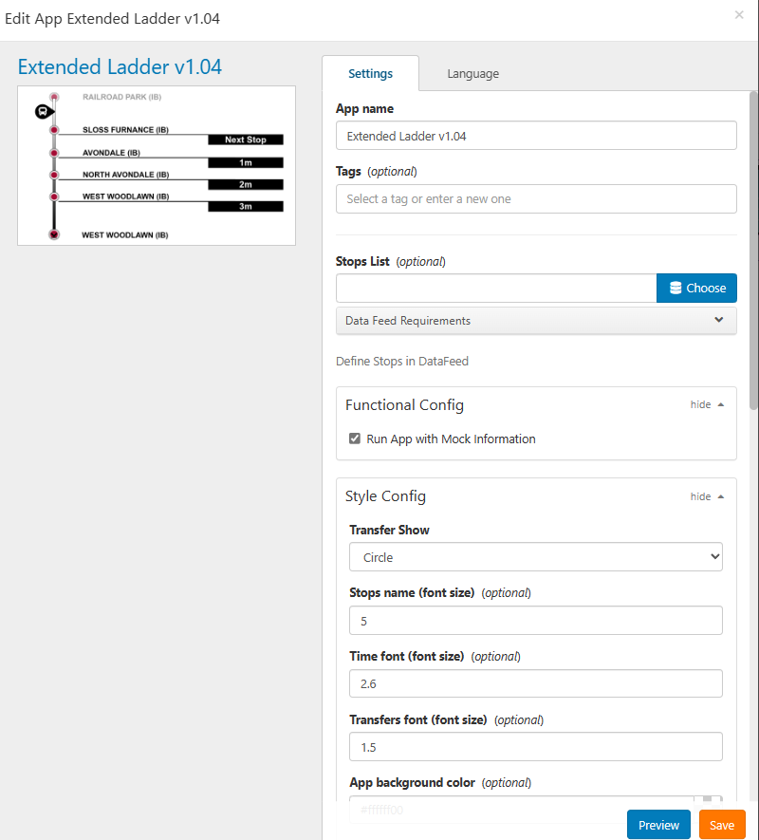The width and height of the screenshot is (759, 840).
Task: Expand Data Feed Requirements section
Action: [536, 321]
